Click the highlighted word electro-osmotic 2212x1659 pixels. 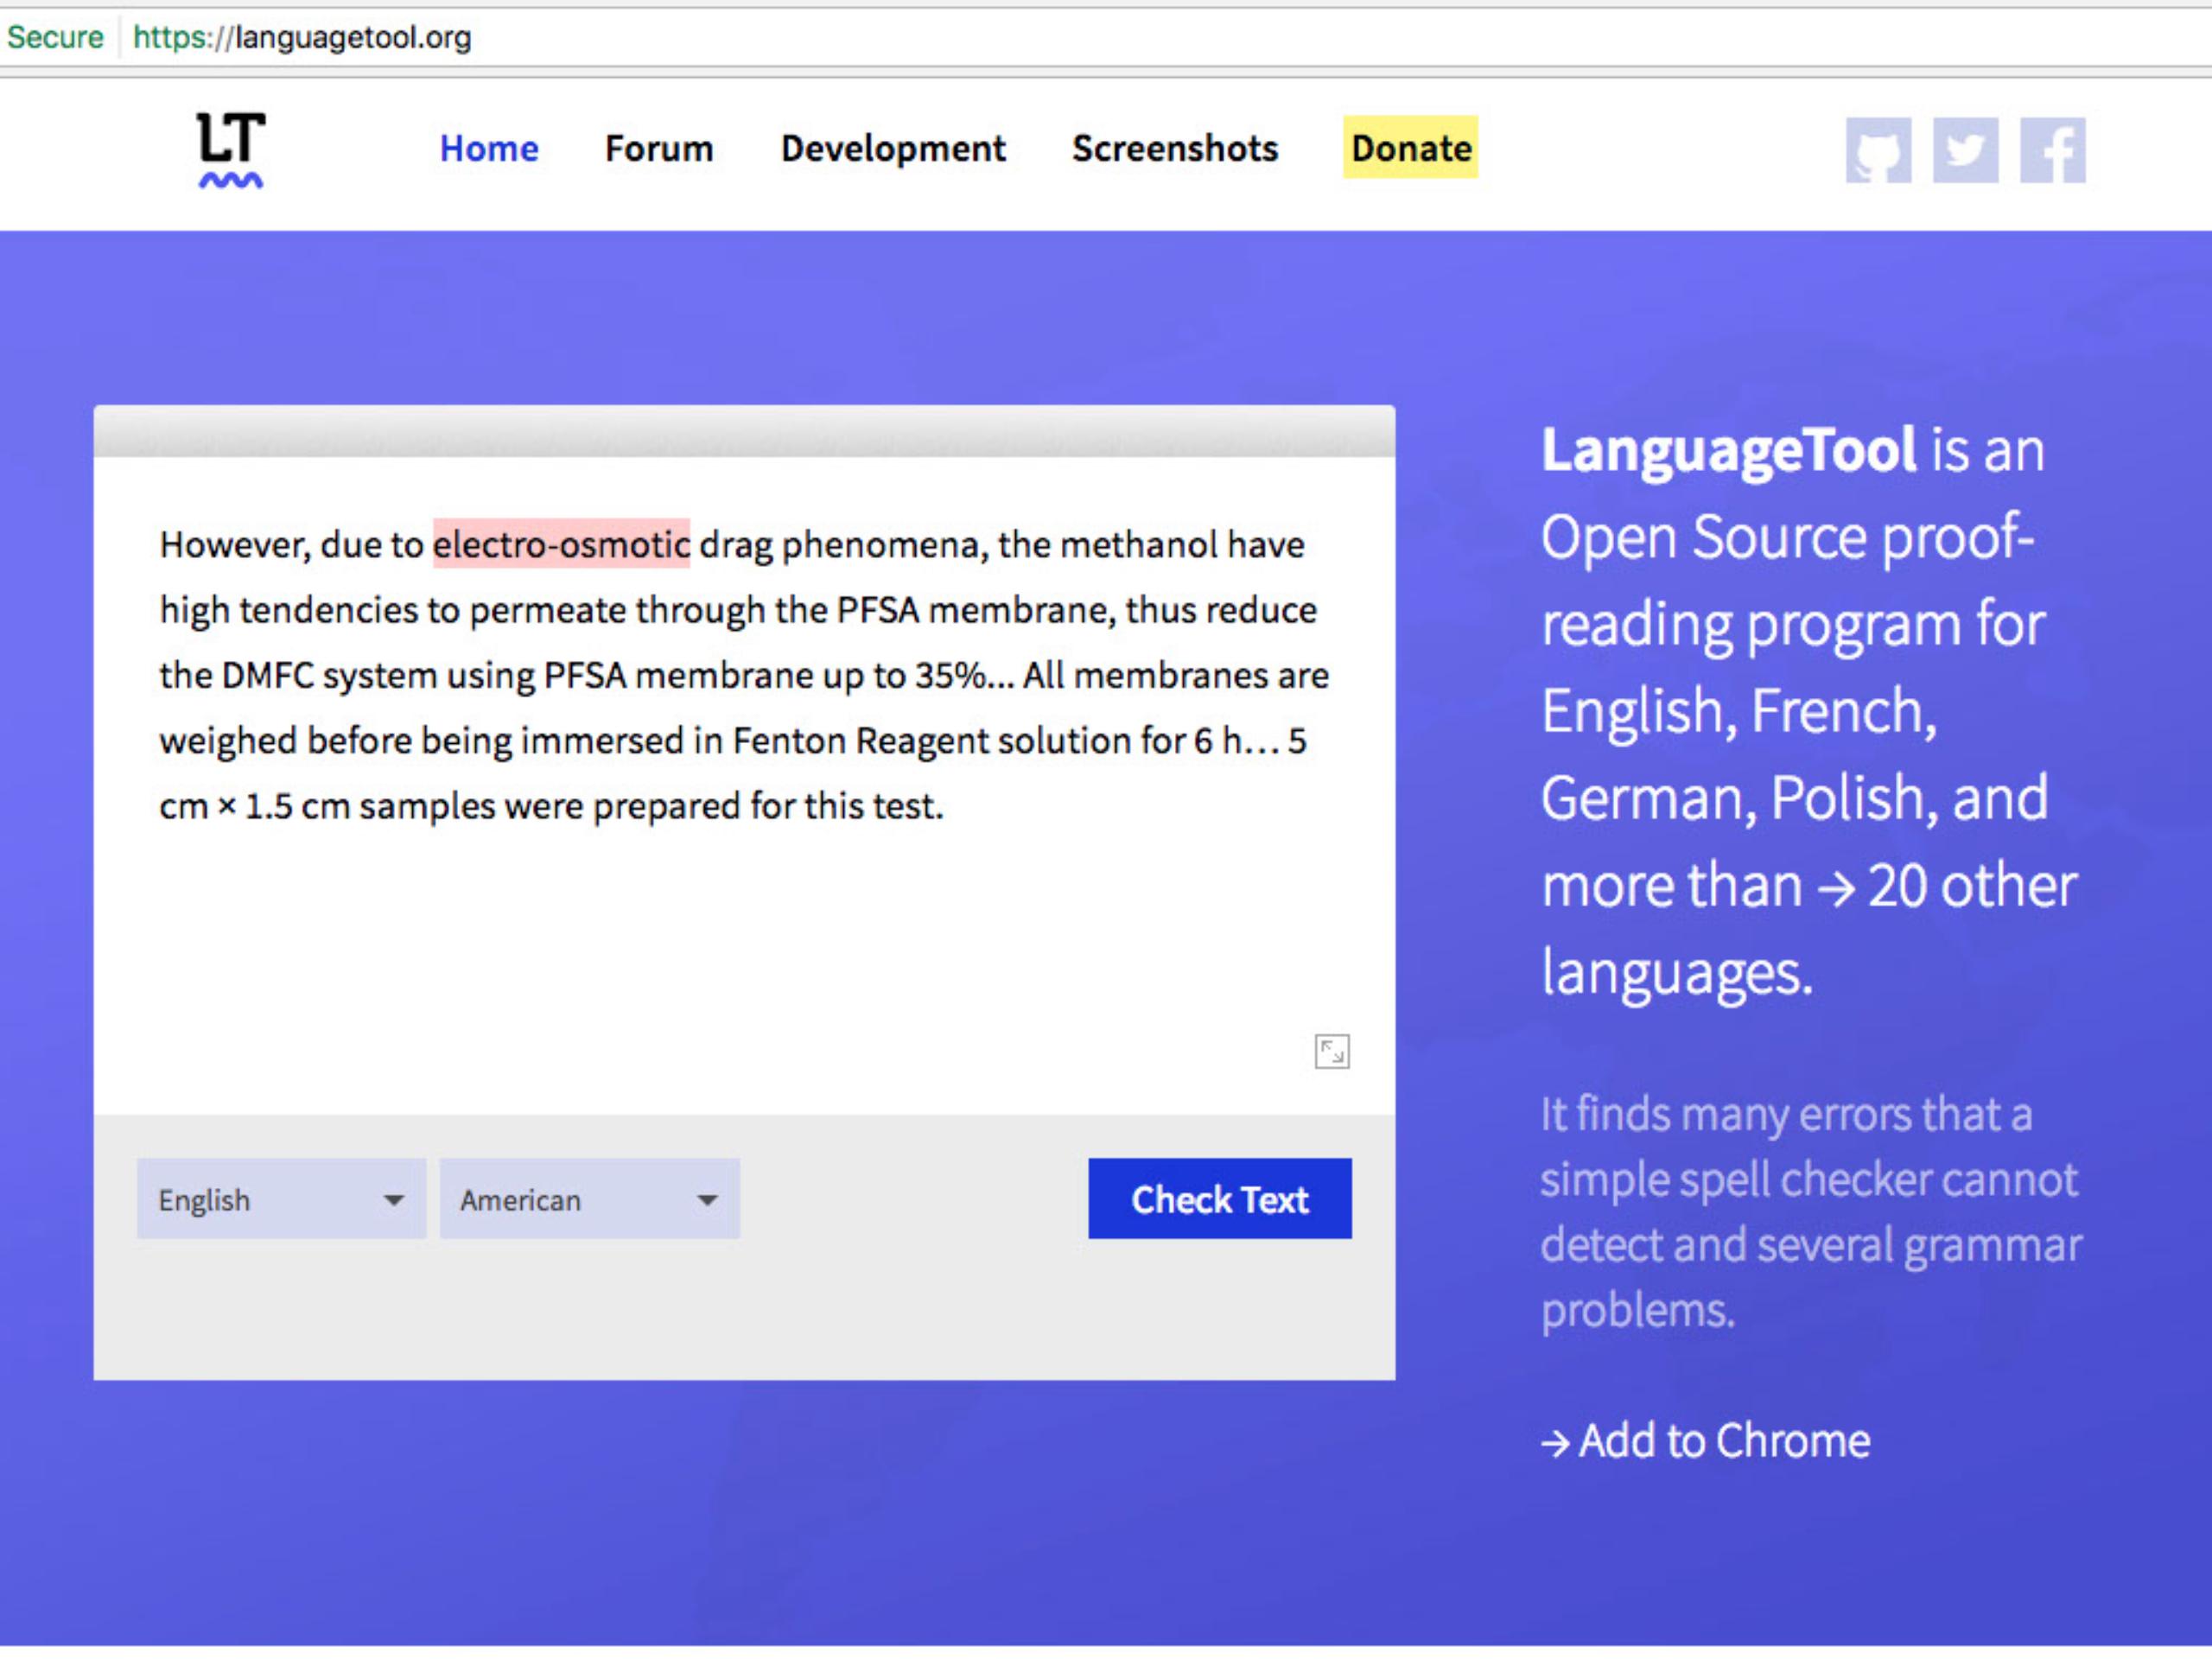click(x=561, y=544)
